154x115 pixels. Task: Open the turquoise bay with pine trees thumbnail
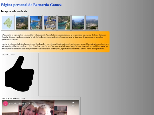pos(36,23)
